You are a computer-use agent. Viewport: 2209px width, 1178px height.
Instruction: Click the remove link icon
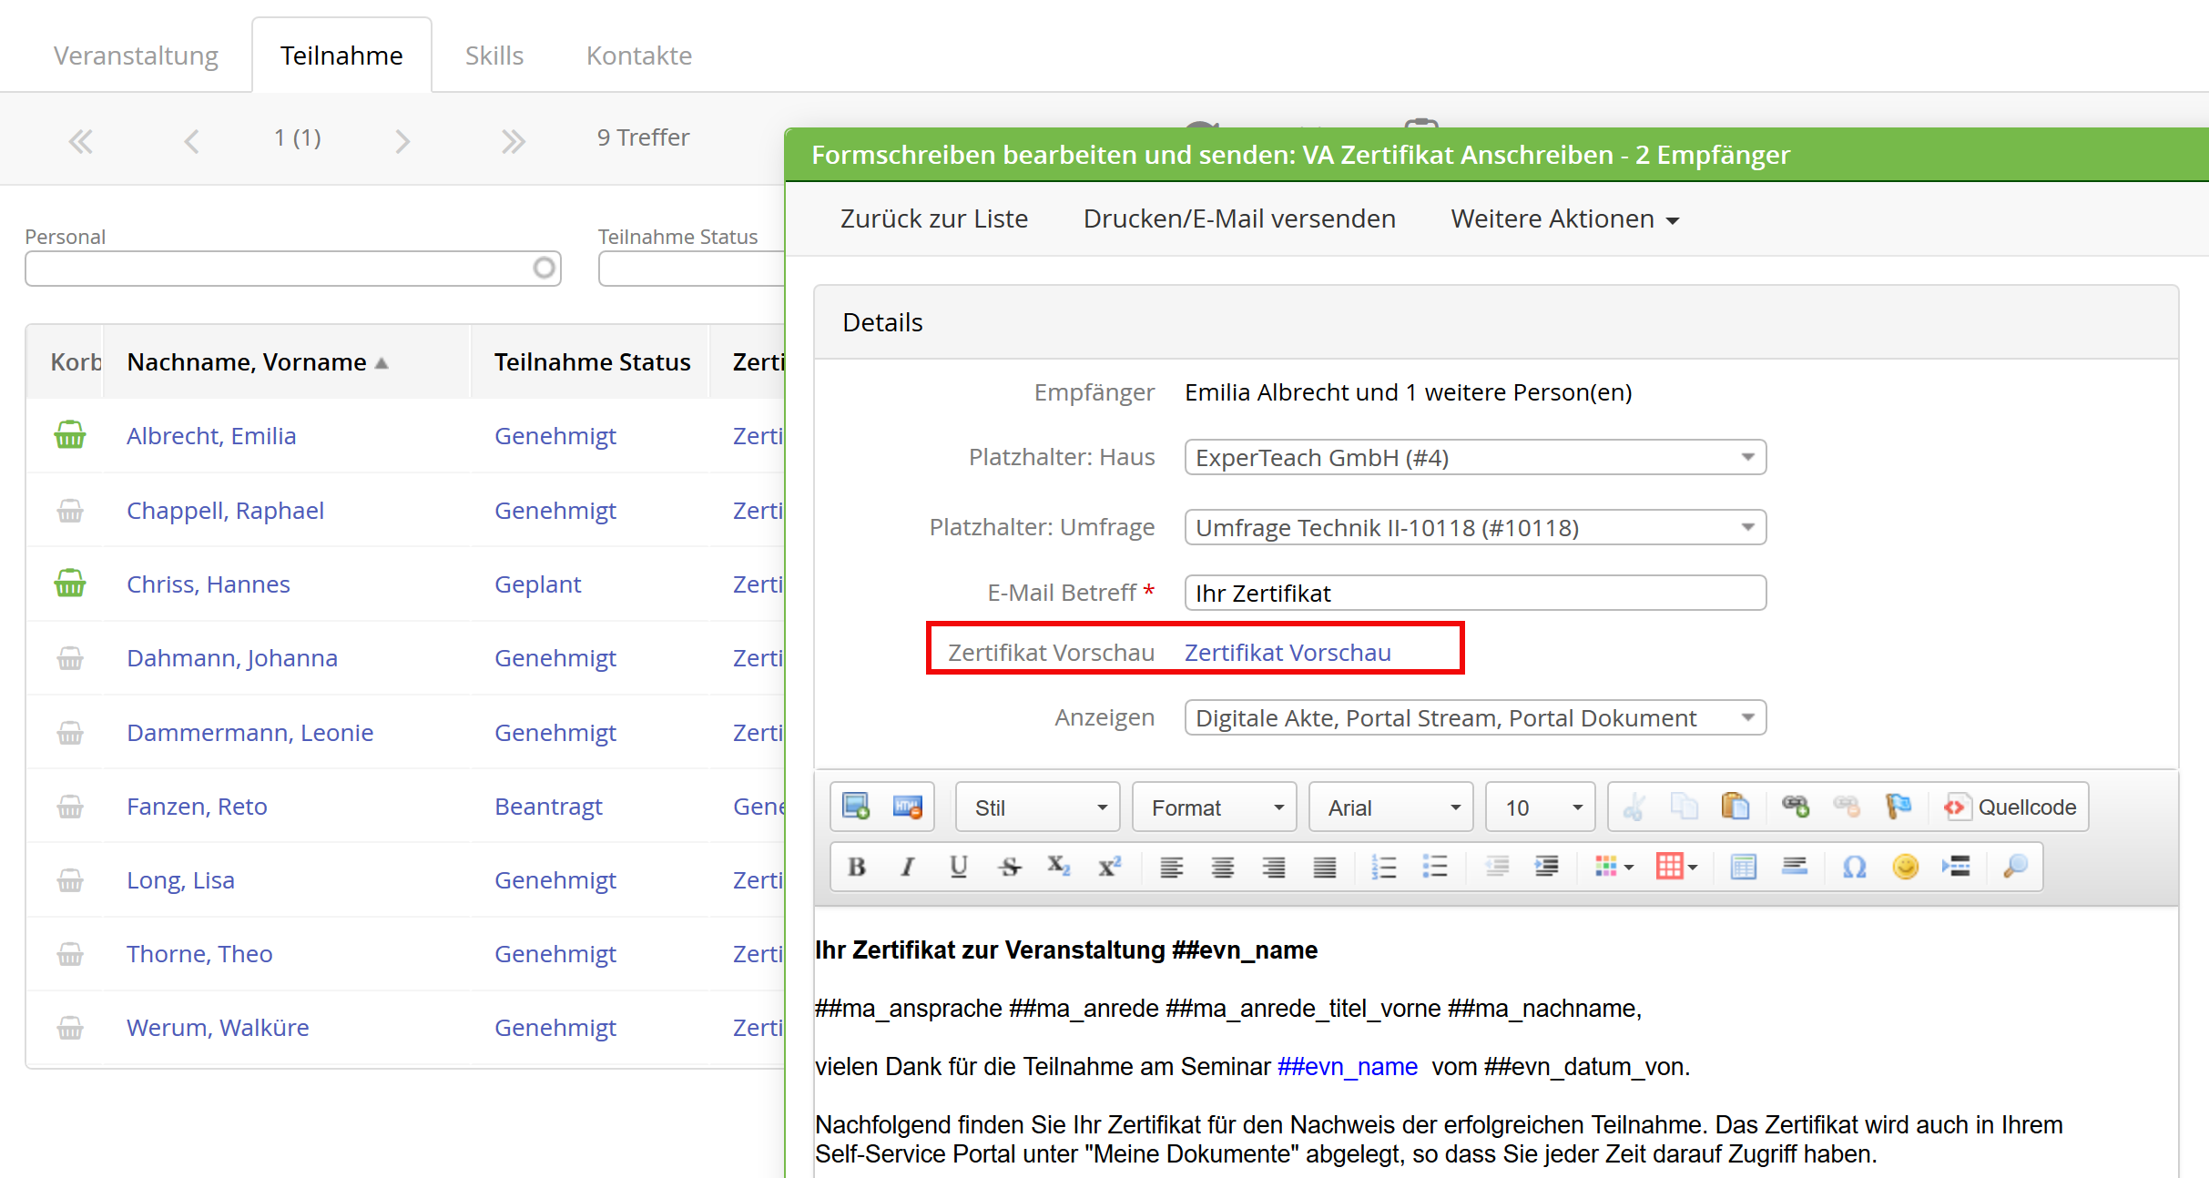[x=1847, y=807]
